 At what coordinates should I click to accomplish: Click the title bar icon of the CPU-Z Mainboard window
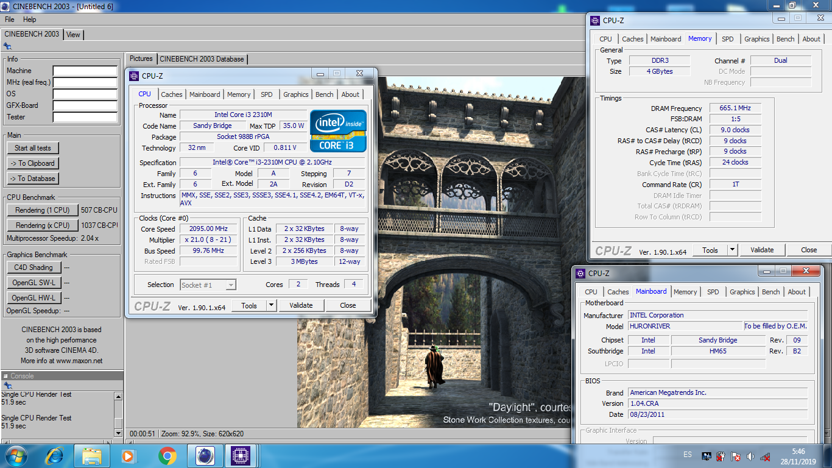point(580,274)
